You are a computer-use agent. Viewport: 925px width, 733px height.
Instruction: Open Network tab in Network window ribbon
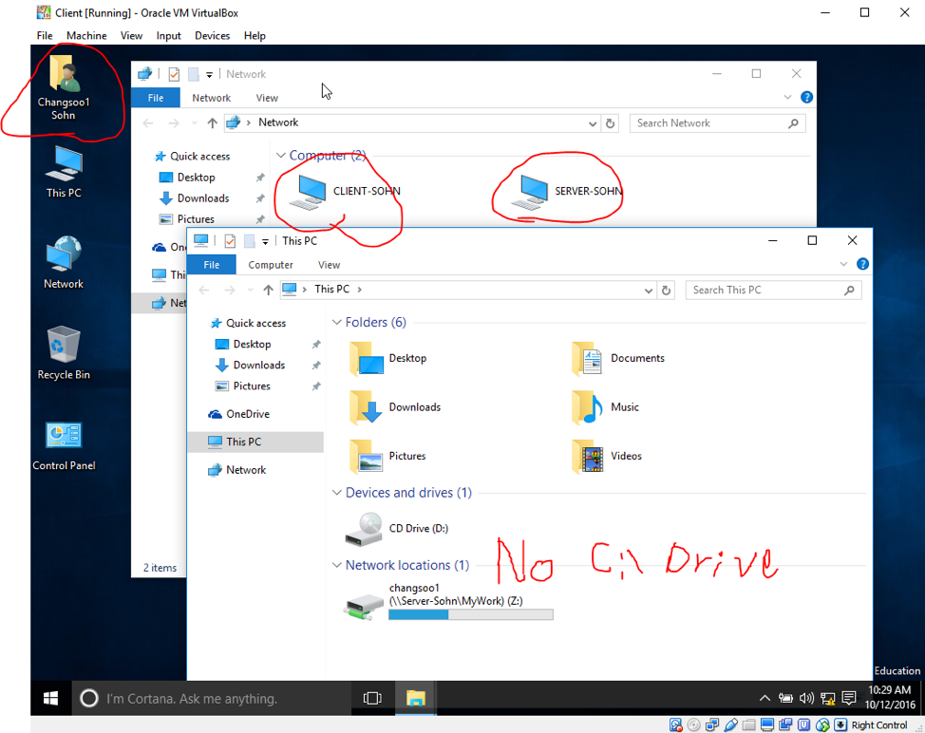tap(211, 98)
